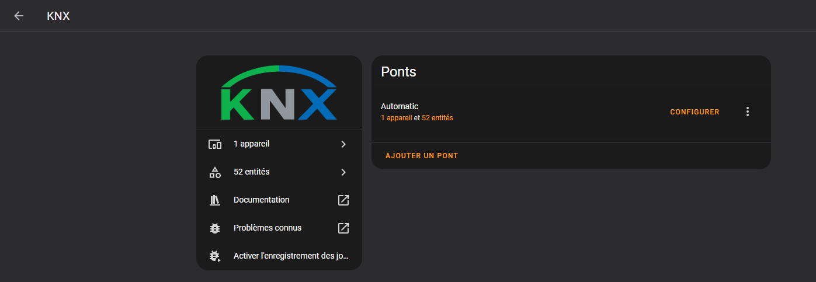Click the 'Automatic' bridge name

pos(400,106)
